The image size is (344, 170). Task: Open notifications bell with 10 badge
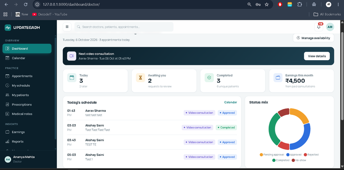tap(319, 27)
